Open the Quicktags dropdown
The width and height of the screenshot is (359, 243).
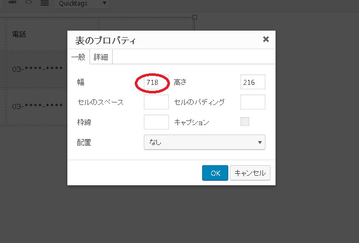point(81,4)
